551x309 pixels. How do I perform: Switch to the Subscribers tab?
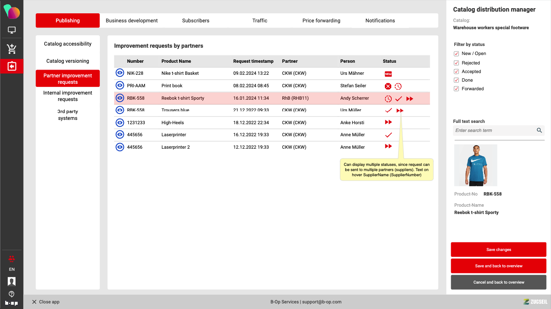tap(195, 21)
